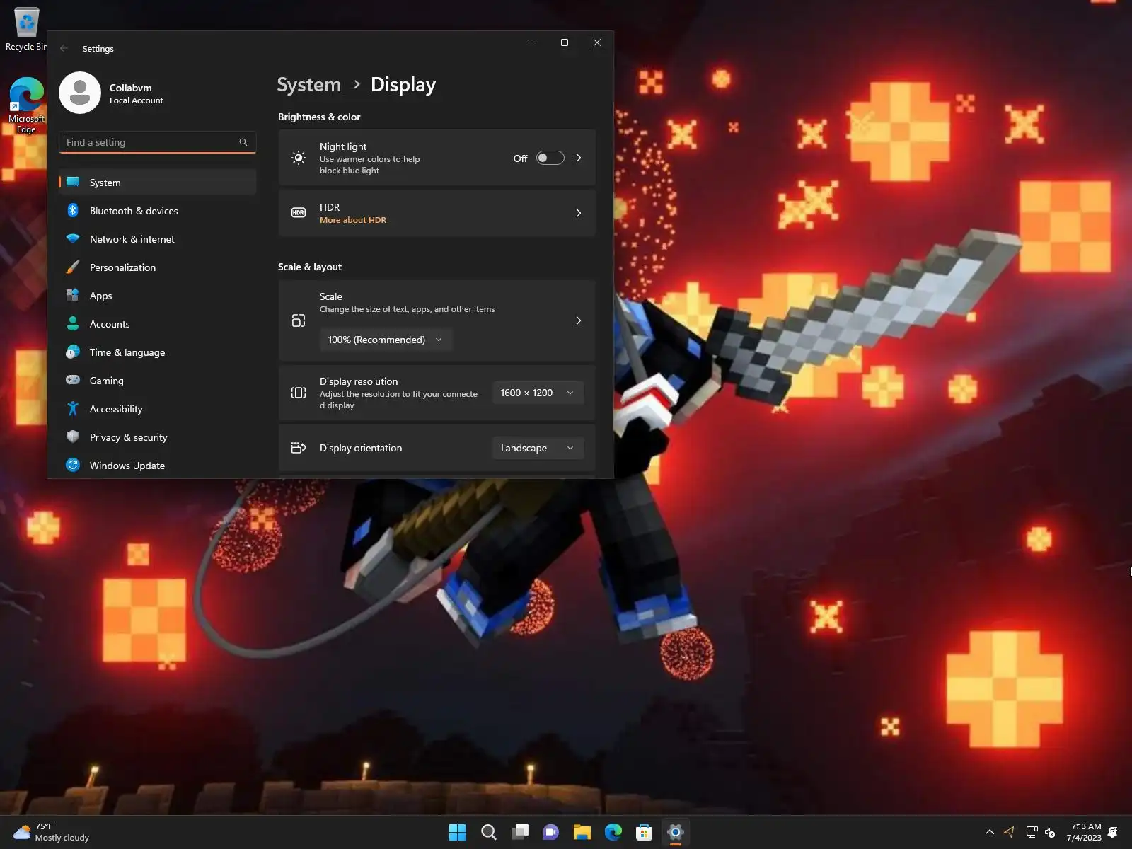Open Gaming settings
Screen dimensions: 1132x849
pos(157,381)
